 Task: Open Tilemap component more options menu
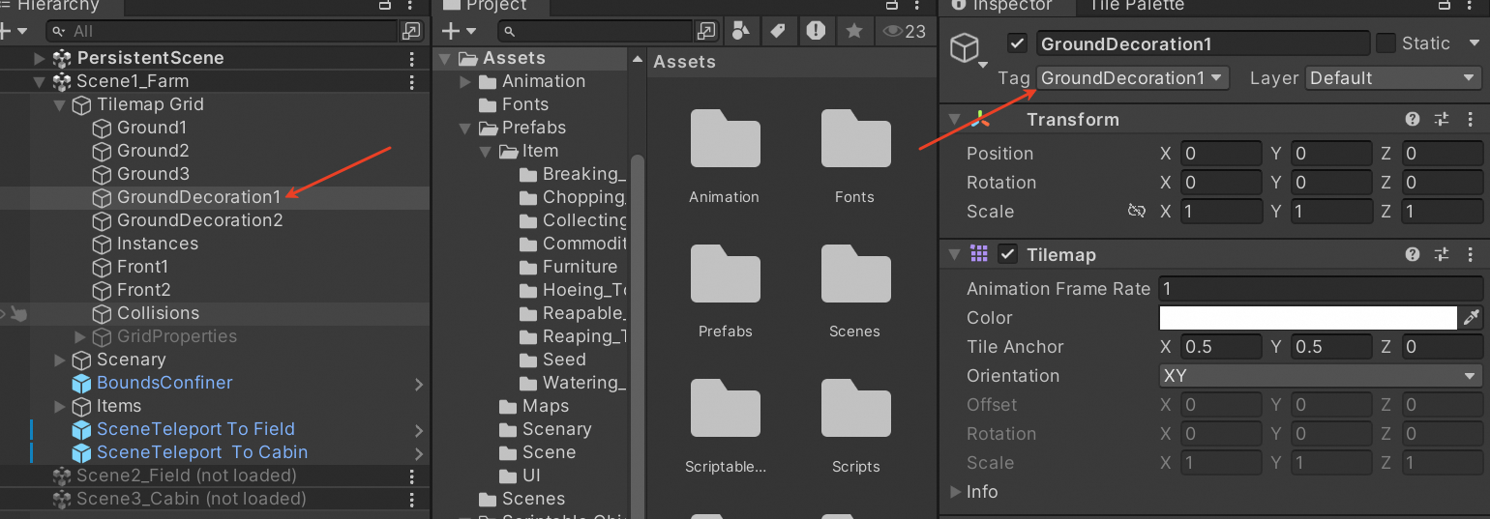point(1471,254)
